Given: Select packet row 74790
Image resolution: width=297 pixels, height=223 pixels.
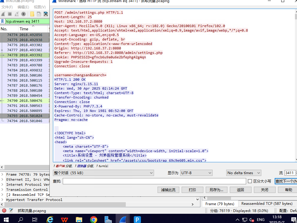Looking at the screenshot, I should [x=25, y=101].
